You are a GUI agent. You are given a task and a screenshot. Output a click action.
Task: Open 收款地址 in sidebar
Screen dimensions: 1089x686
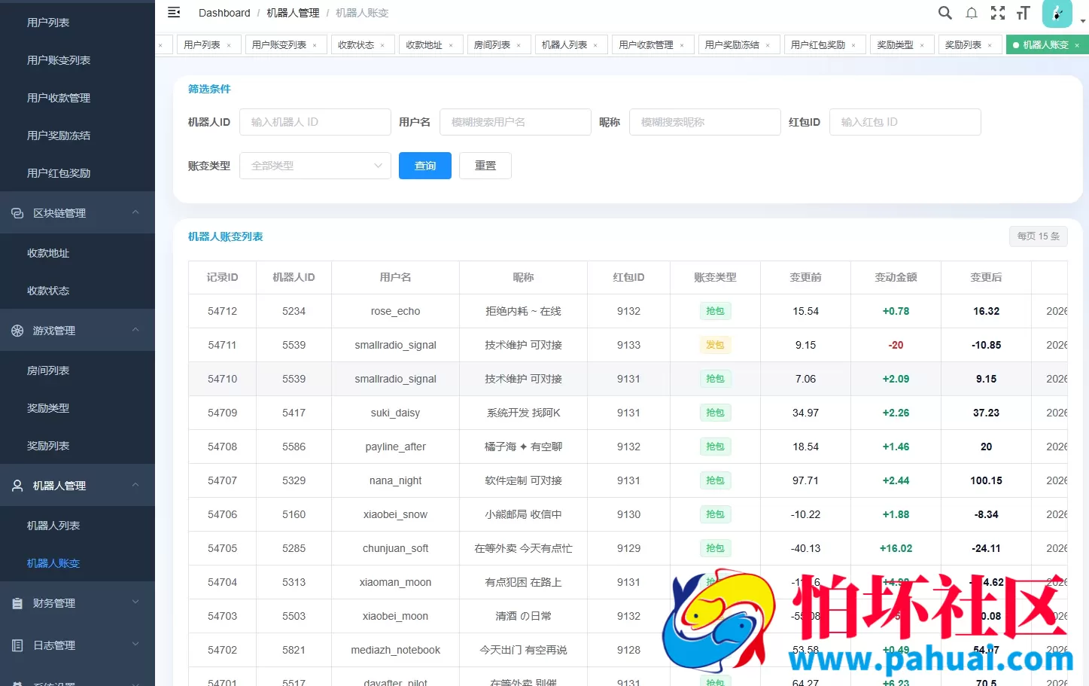pyautogui.click(x=48, y=253)
